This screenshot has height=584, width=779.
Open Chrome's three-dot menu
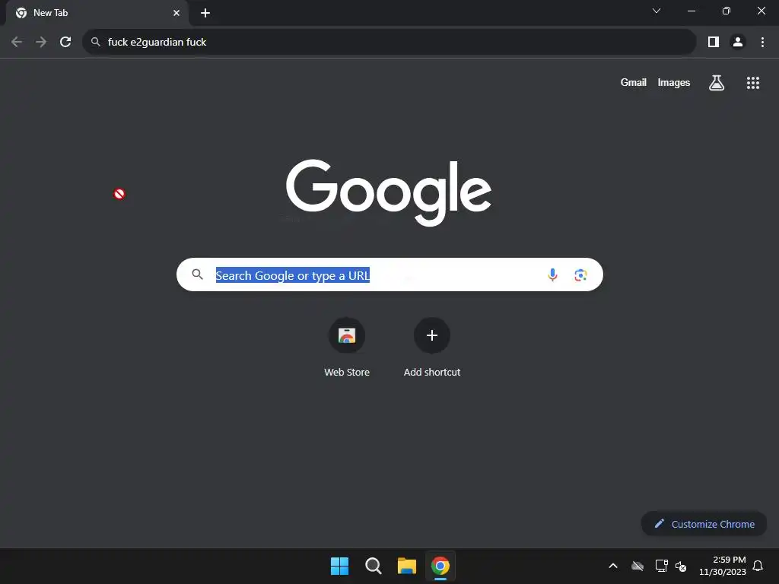tap(762, 43)
